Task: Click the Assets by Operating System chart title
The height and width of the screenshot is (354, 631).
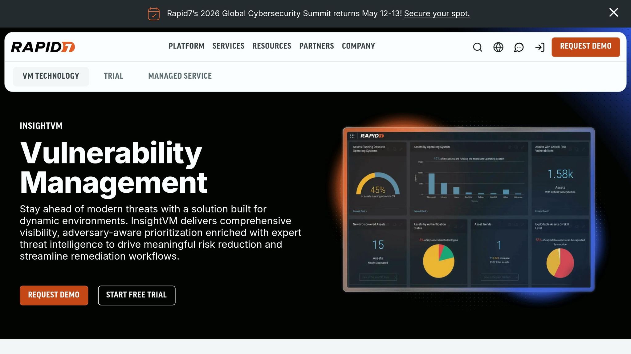Action: click(x=432, y=147)
